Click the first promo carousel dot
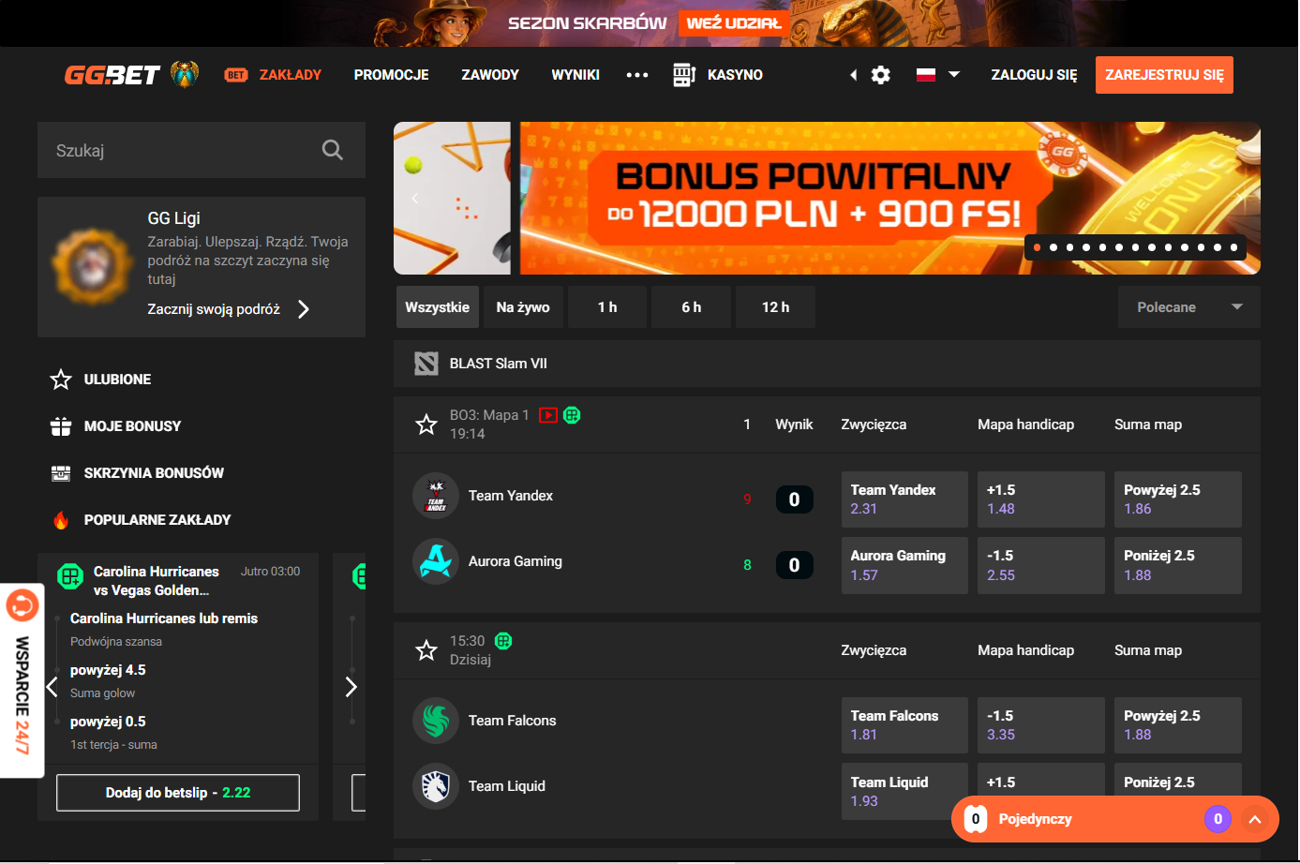Screen dimensions: 1300x864 coord(1037,247)
